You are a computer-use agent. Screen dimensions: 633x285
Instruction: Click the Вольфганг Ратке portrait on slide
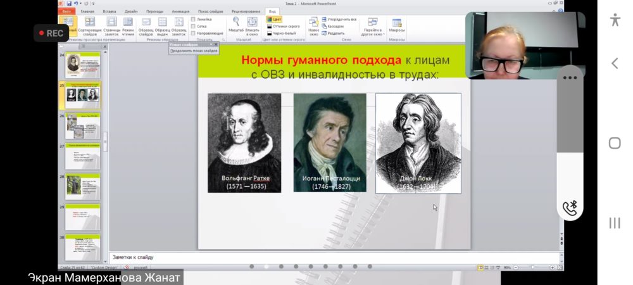(244, 143)
